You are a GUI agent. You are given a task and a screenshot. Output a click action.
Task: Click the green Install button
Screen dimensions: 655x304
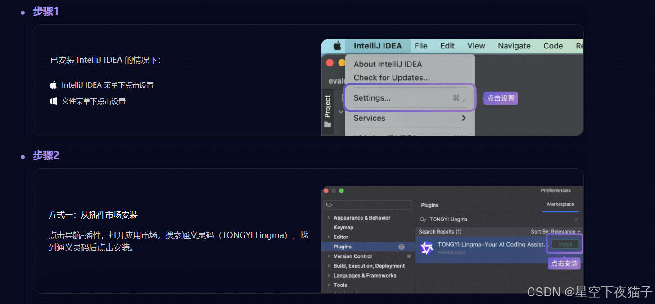(565, 244)
